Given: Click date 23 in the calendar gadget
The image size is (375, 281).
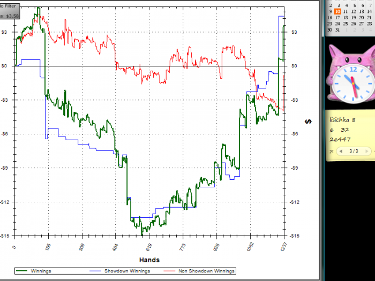Looking at the screenshot, I should (329, 24).
